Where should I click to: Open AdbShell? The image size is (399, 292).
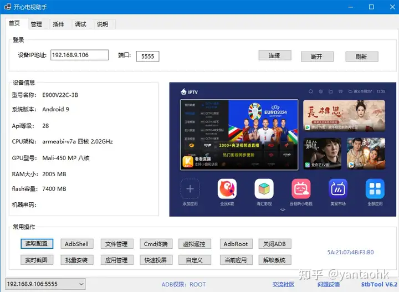click(x=77, y=244)
